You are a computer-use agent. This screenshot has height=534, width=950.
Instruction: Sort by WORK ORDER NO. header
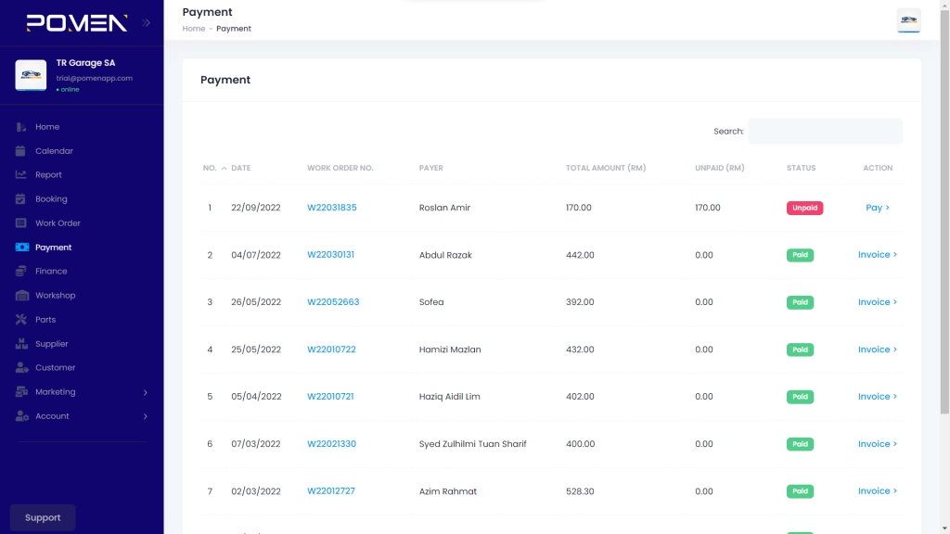340,169
